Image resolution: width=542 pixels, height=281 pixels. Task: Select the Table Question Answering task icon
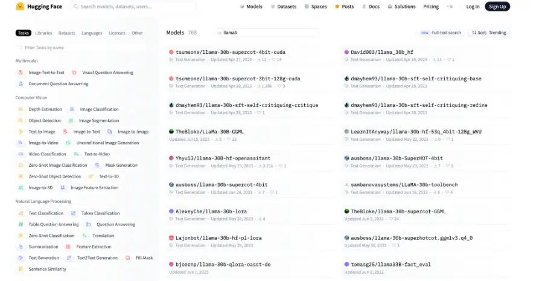point(21,224)
